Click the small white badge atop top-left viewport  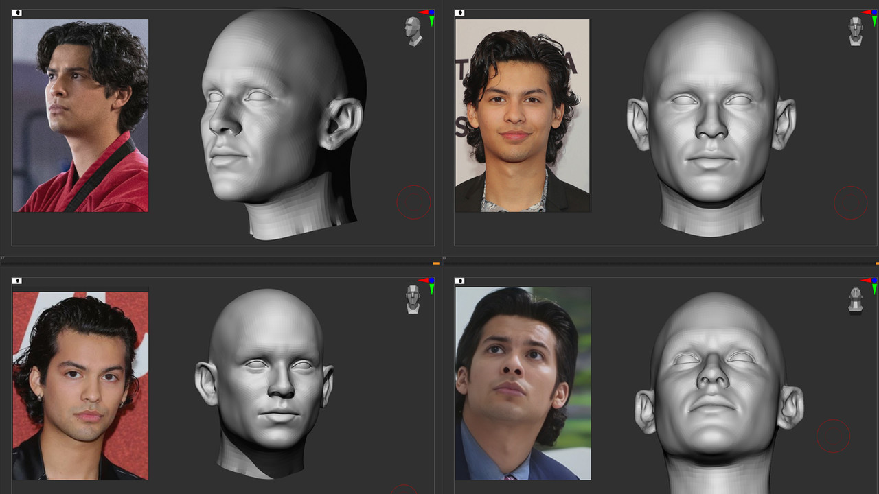(16, 12)
